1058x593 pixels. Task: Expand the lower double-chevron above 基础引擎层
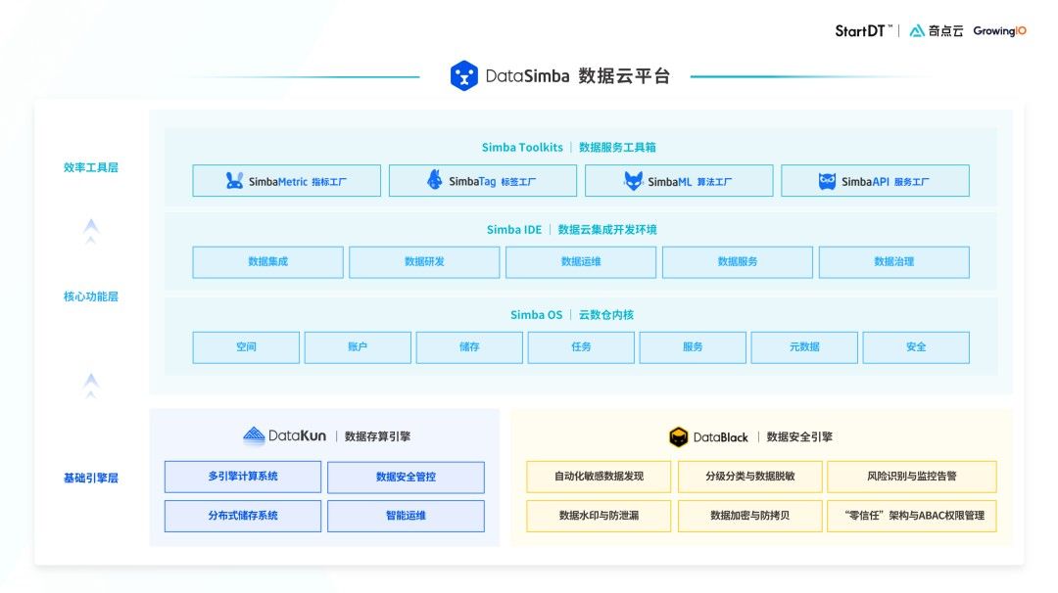91,386
